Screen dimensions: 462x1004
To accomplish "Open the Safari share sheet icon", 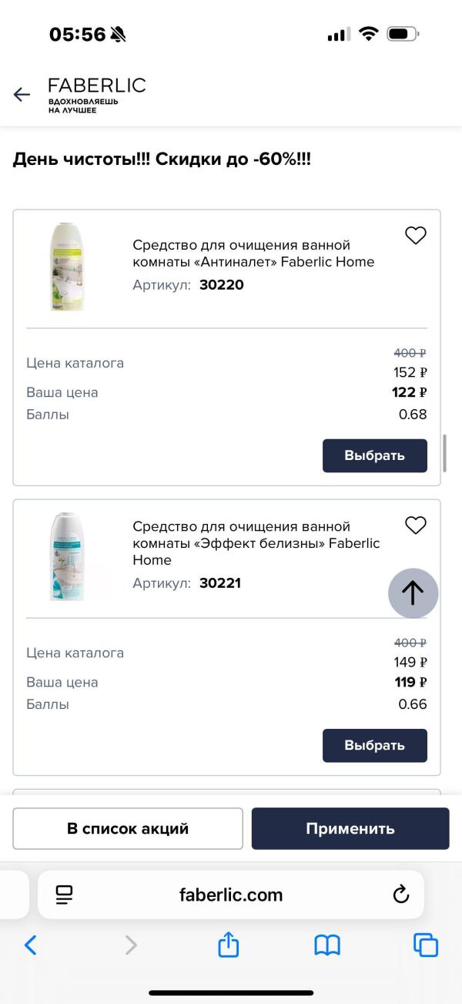I will [x=229, y=944].
